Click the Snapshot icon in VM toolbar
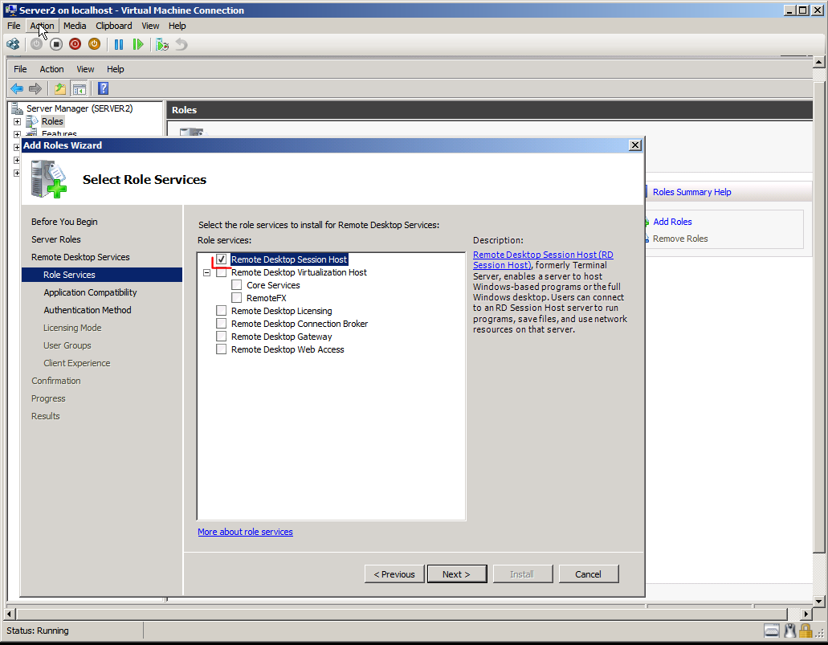 pyautogui.click(x=162, y=44)
